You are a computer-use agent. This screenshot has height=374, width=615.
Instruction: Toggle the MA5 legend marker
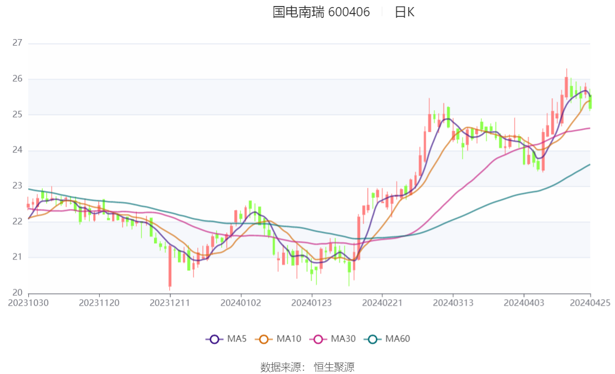coord(214,339)
